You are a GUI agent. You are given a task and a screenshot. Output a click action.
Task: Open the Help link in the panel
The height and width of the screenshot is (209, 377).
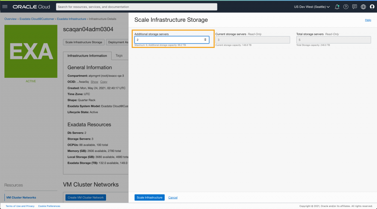coord(368,20)
